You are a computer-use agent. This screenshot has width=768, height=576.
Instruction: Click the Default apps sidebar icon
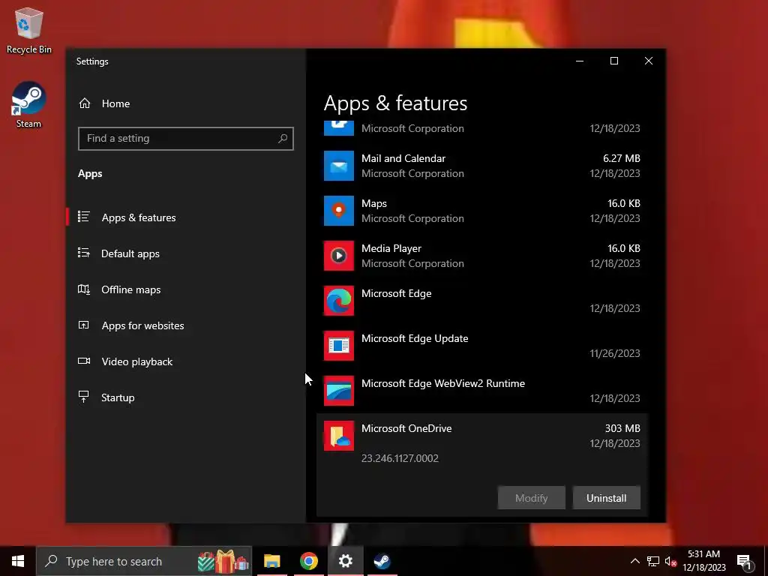[x=84, y=253]
